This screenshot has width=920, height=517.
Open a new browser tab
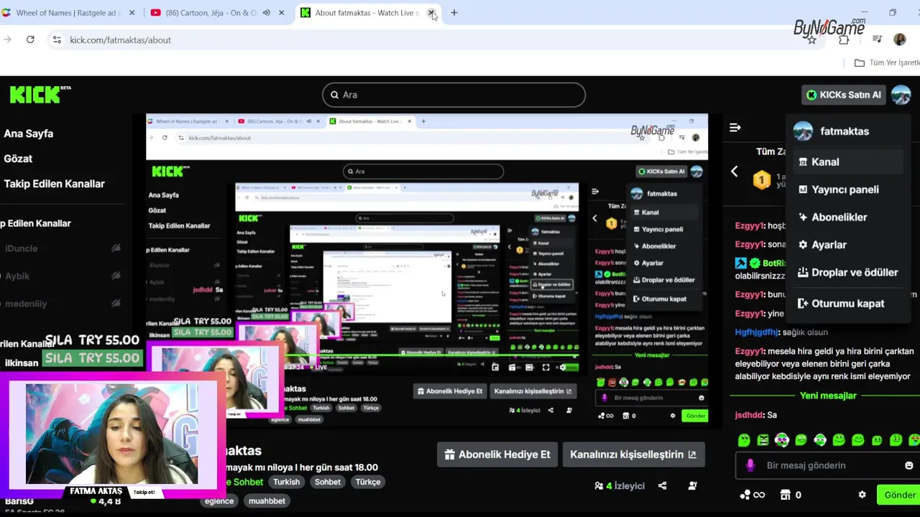pos(454,13)
